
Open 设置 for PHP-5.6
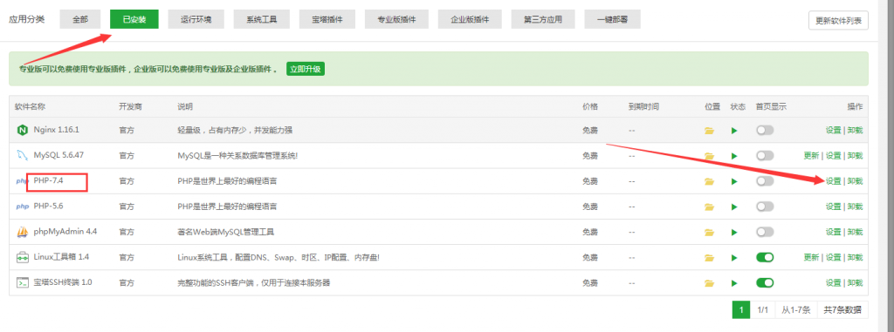(833, 207)
